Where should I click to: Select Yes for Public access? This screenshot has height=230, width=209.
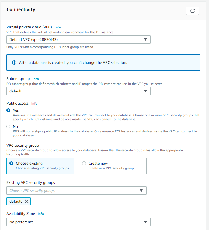(8, 110)
